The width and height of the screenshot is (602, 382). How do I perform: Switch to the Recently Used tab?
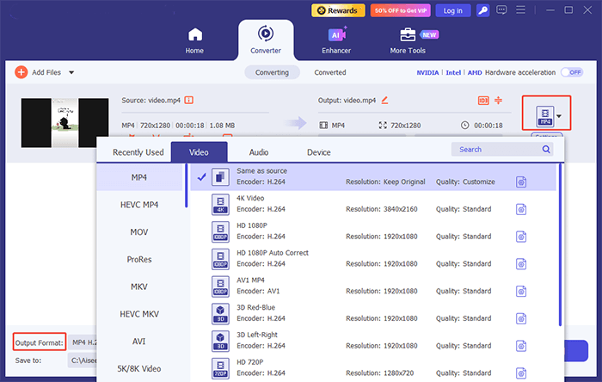138,152
